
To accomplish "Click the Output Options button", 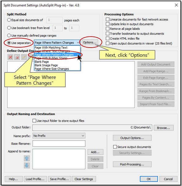I will coord(132,138).
